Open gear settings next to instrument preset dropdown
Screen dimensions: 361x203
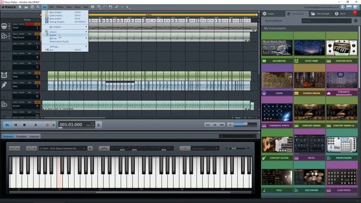pyautogui.click(x=90, y=148)
